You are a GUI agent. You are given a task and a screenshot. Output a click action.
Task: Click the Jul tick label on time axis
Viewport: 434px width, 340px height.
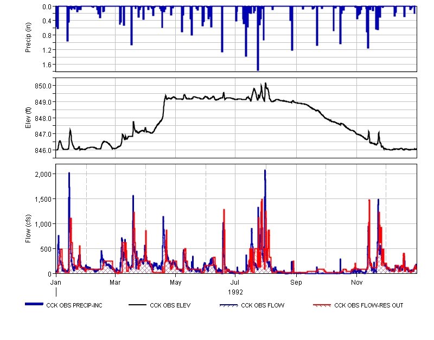235,283
